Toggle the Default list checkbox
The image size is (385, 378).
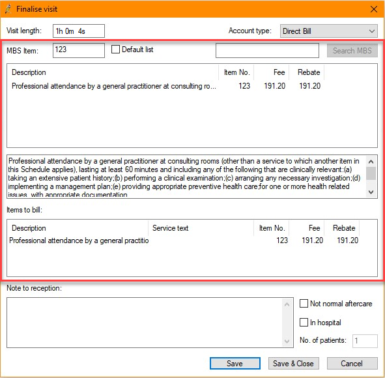[115, 50]
